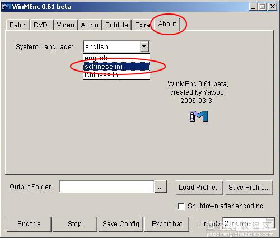The width and height of the screenshot is (280, 238).
Task: Open the Priority combo box
Action: 249,223
